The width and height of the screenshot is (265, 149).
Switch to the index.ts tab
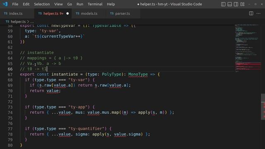pyautogui.click(x=17, y=14)
